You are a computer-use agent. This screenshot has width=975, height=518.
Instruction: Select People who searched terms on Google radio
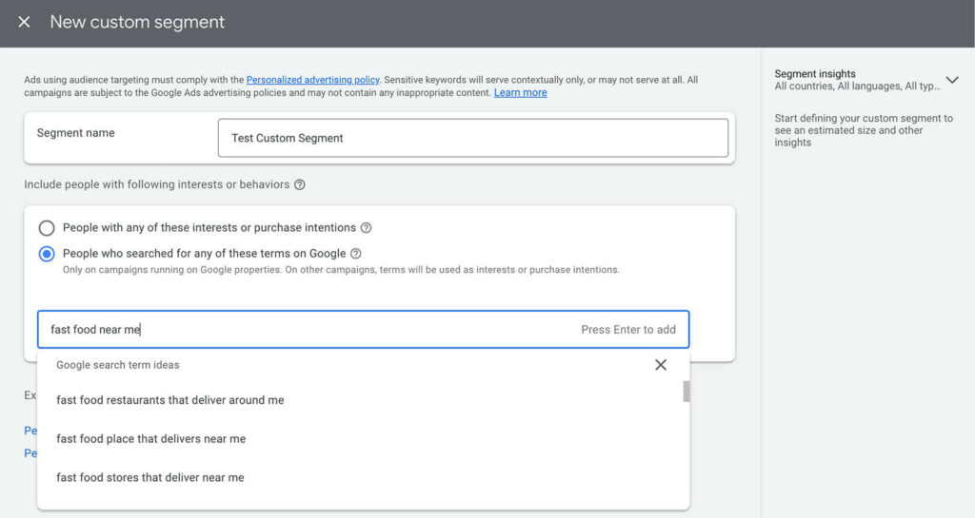tap(47, 254)
